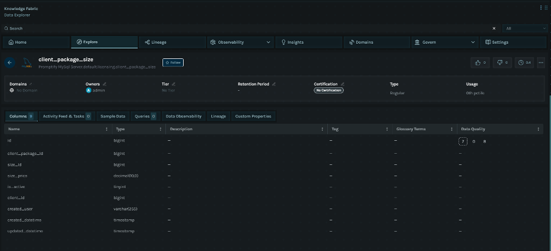Like the table with thumbs-up icon
551x251 pixels.
point(480,62)
